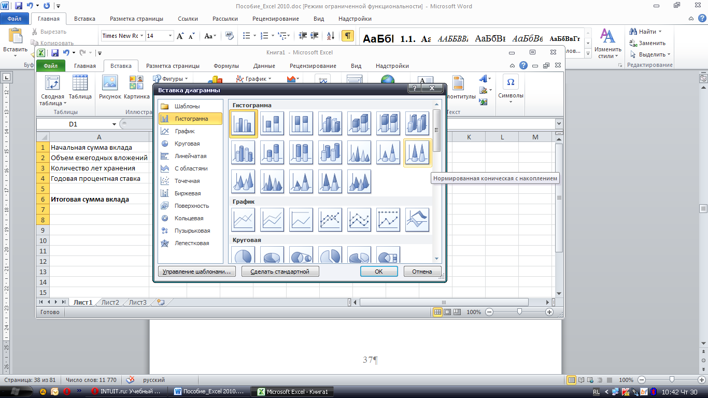Click cell "Итоговая сумма вклада"

99,199
